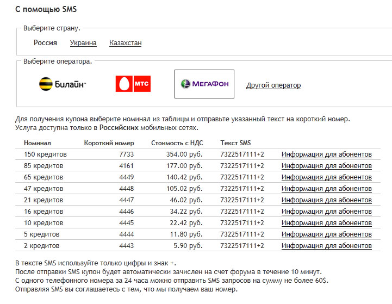This screenshot has width=392, height=304.
Task: Click the '150 кредитов' cell
Action: click(45, 154)
